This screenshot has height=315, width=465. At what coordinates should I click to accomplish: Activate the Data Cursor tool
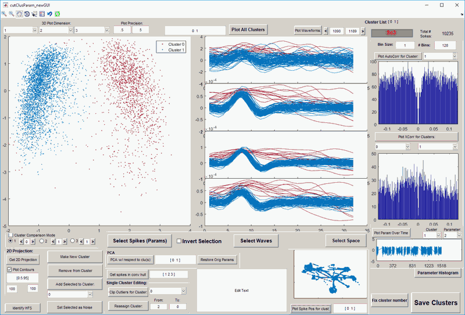35,13
